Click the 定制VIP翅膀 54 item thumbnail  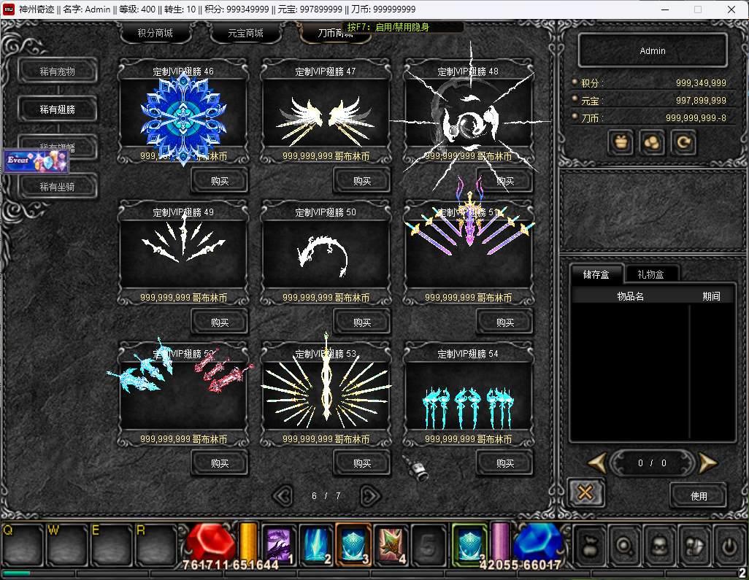[469, 398]
